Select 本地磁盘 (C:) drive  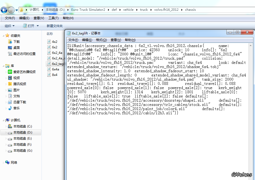point(22,126)
